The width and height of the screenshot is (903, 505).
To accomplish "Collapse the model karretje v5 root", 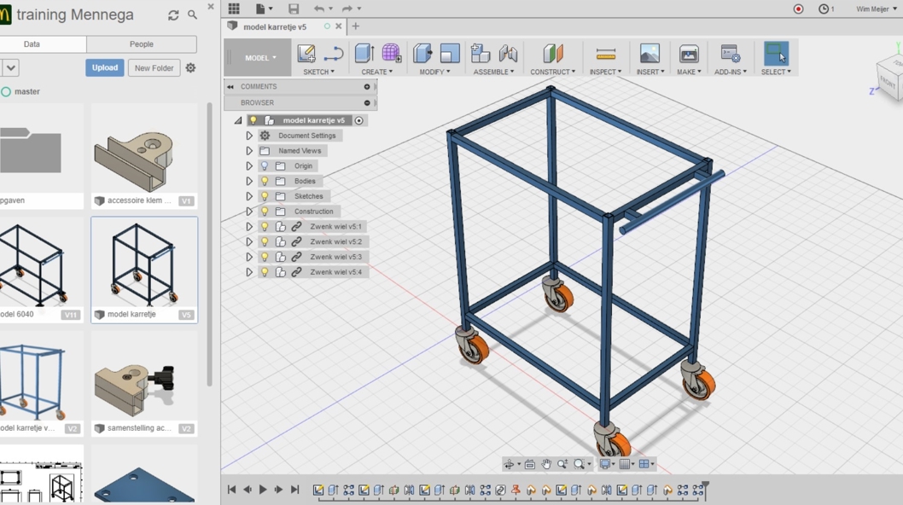I will click(x=238, y=120).
